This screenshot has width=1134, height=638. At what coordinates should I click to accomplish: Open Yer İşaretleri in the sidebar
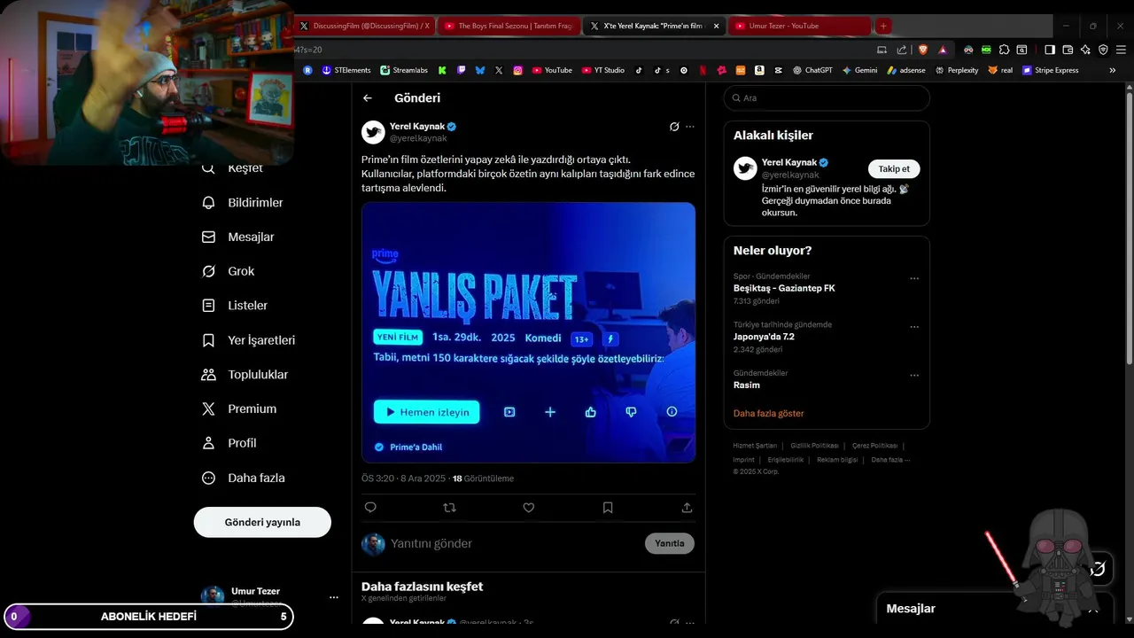(249, 340)
